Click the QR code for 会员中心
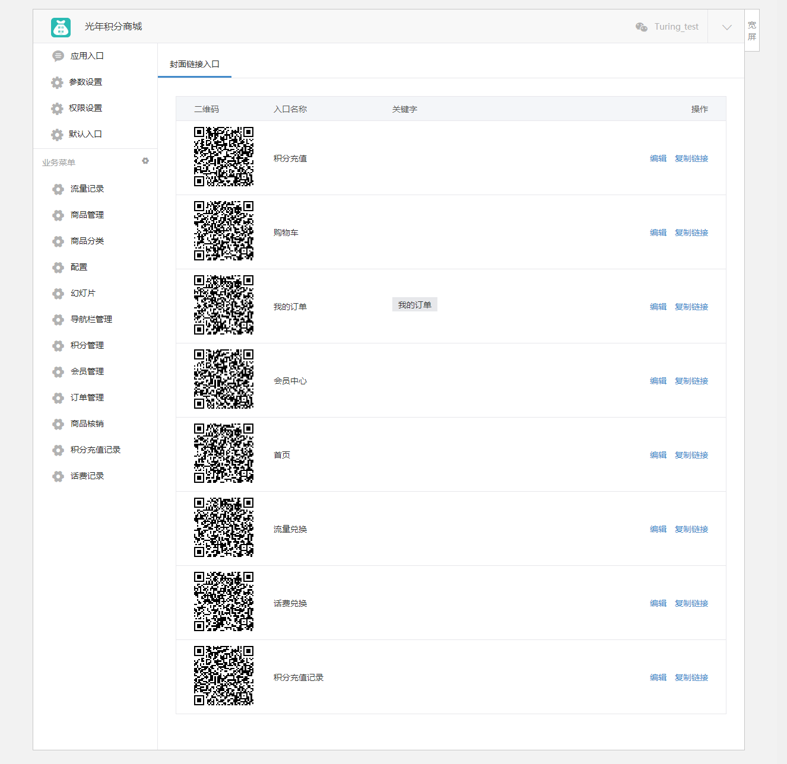The image size is (787, 764). tap(224, 379)
